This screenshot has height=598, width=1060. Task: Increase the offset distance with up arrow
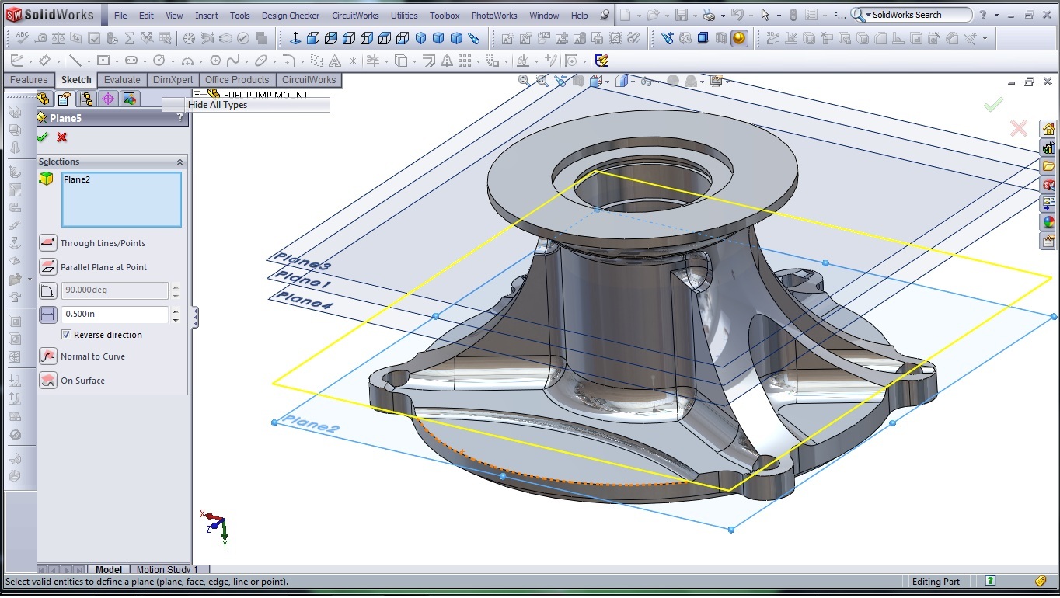click(x=176, y=310)
